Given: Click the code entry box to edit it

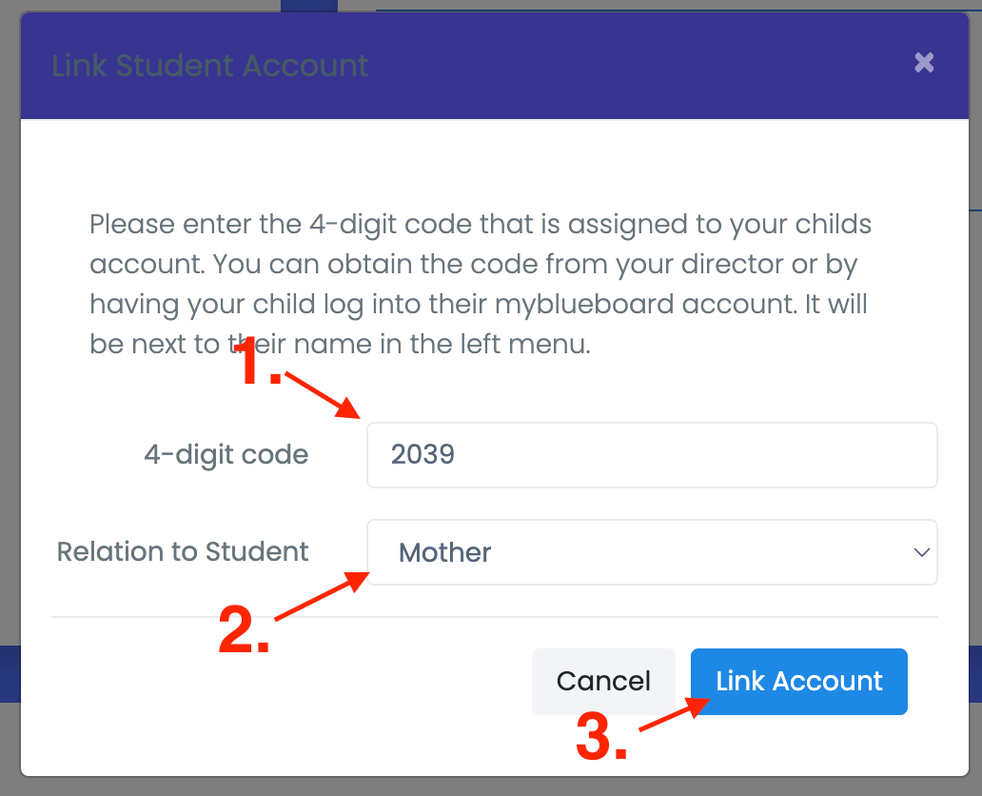Looking at the screenshot, I should click(x=652, y=455).
